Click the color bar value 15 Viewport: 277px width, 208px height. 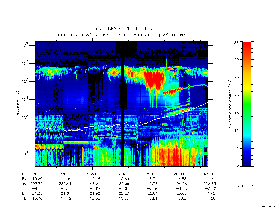point(236,113)
